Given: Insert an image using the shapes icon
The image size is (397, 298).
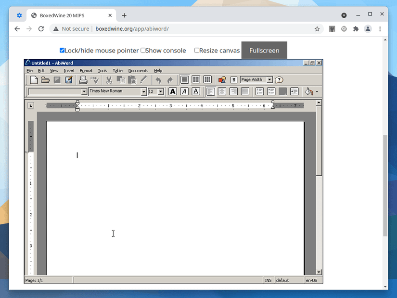Looking at the screenshot, I should click(x=222, y=80).
